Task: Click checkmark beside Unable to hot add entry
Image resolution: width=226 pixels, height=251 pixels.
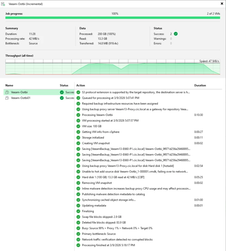Action: [x=78, y=172]
